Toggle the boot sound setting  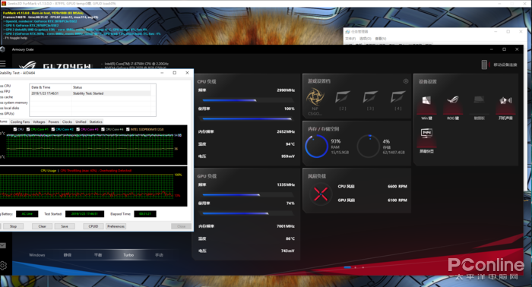(505, 100)
